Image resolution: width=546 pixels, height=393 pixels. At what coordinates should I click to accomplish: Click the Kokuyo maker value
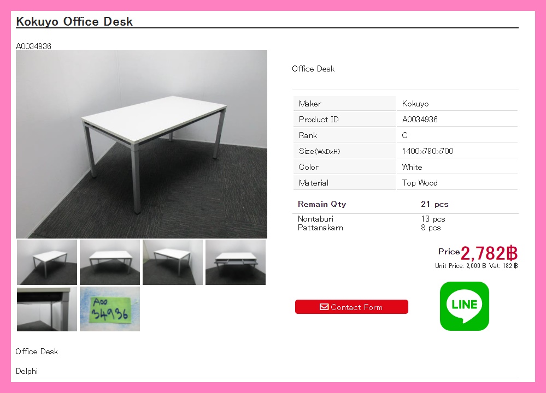point(415,104)
